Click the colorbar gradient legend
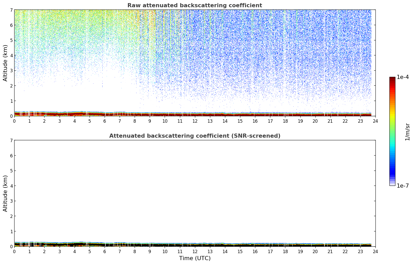The image size is (413, 264). [x=392, y=131]
